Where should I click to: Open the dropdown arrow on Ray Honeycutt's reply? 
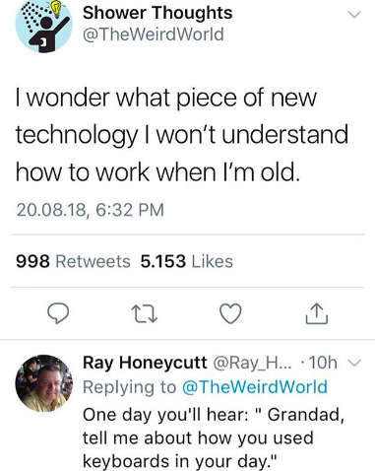point(354,363)
